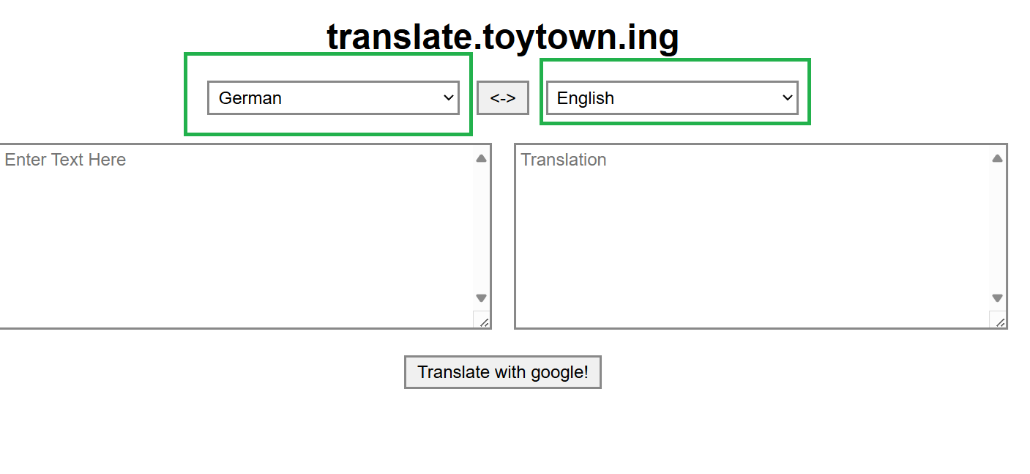Screen dimensions: 1030x474
Task: Click the <-> language swap button
Action: pyautogui.click(x=503, y=97)
